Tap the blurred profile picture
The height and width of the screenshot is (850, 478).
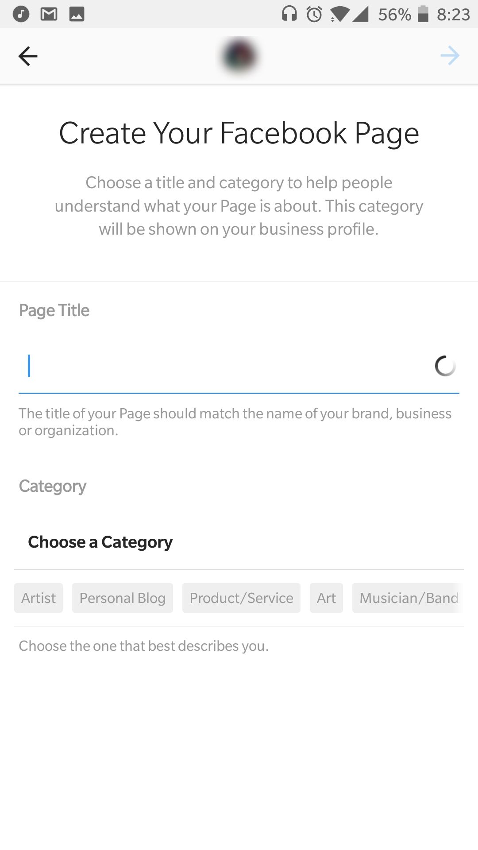239,56
